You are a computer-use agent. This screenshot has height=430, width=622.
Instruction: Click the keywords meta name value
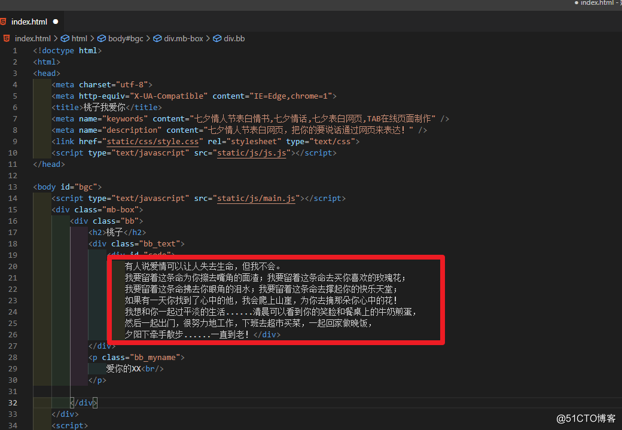125,119
